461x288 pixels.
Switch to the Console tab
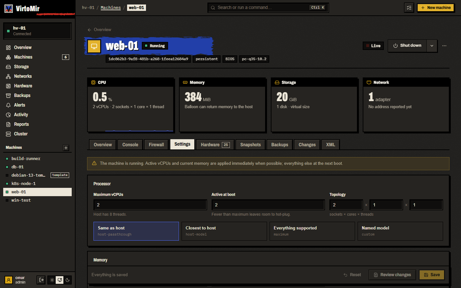click(x=130, y=145)
